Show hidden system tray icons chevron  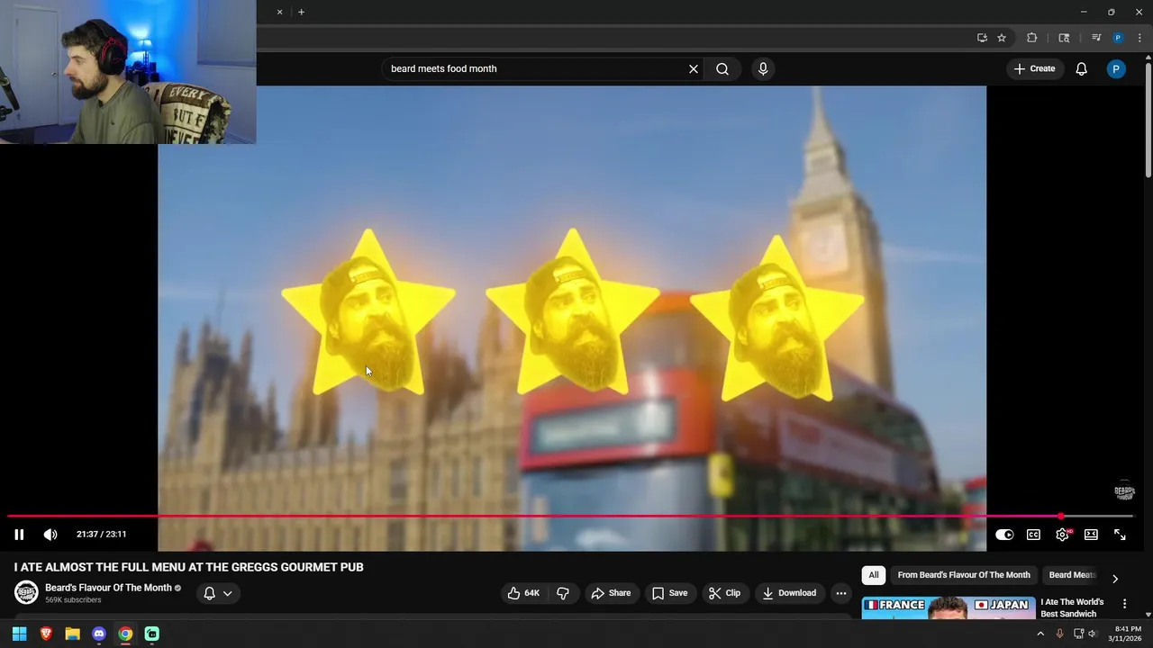(1040, 634)
